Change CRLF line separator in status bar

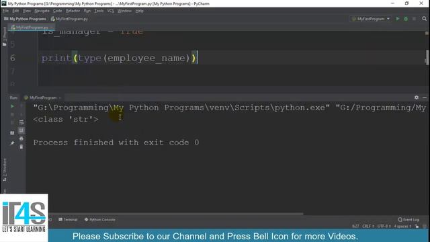368,226
